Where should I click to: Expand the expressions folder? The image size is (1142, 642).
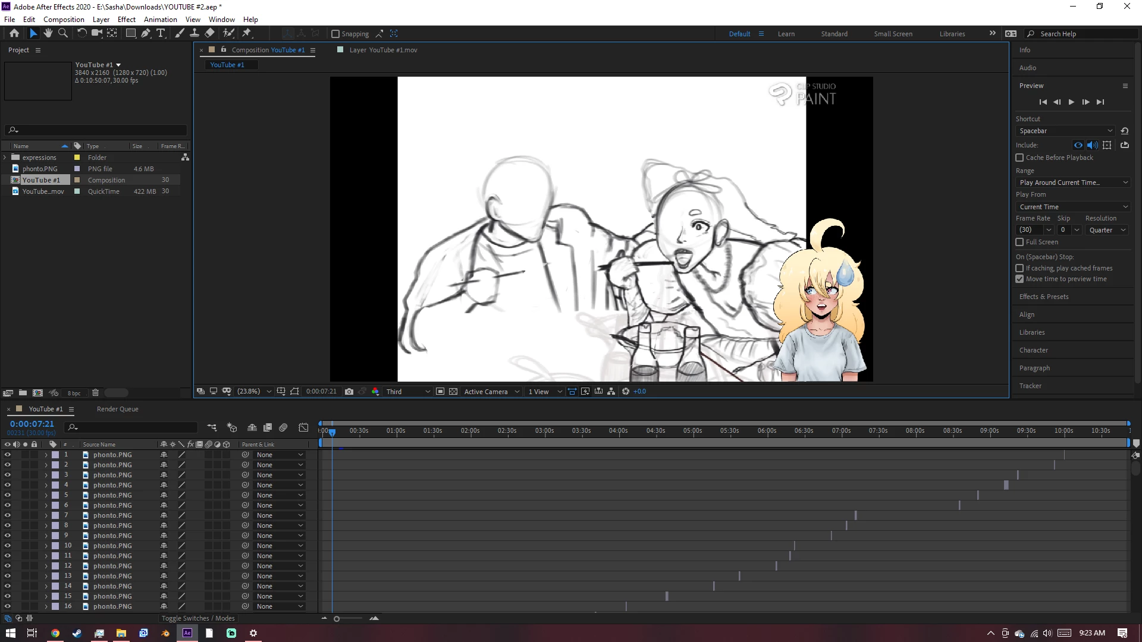[x=5, y=158]
